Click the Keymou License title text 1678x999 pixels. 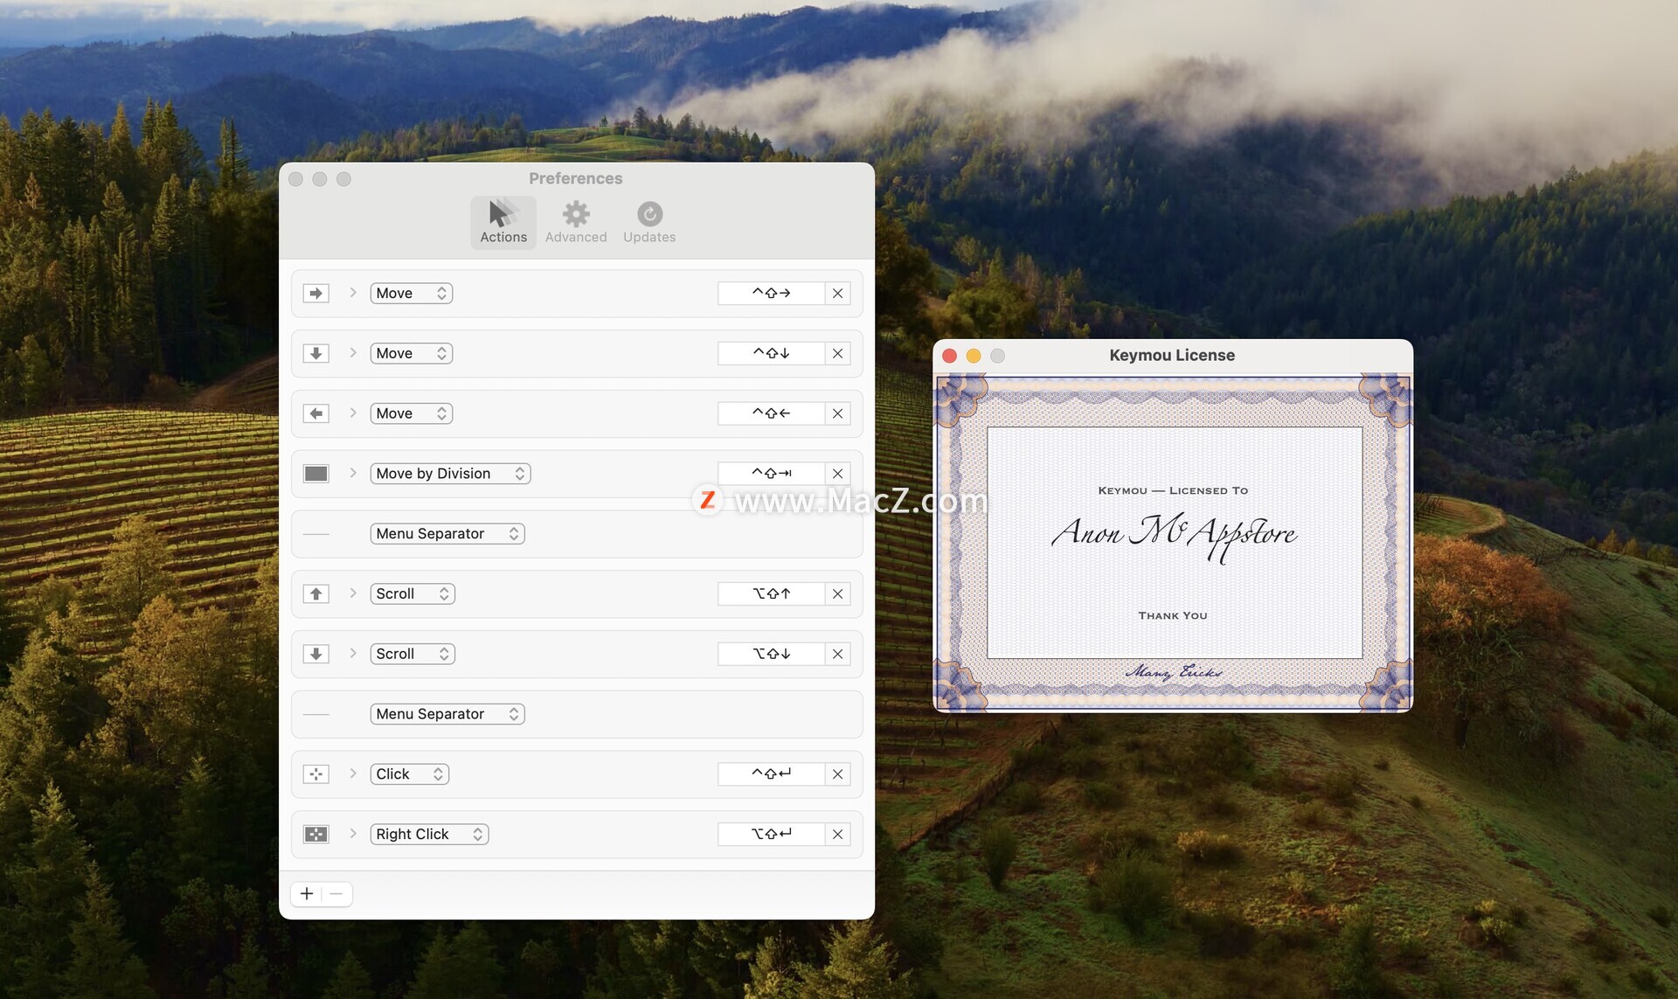click(x=1172, y=356)
